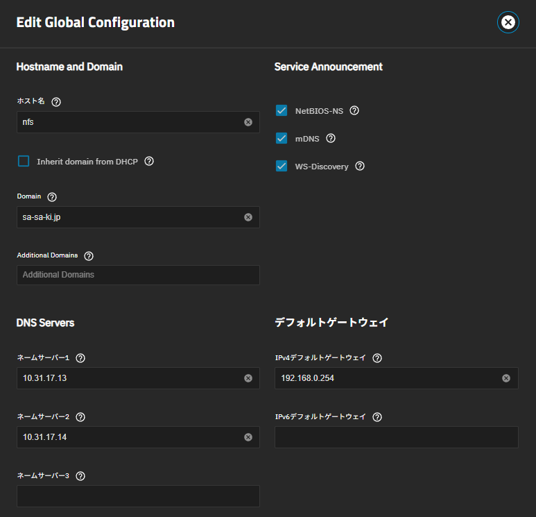Screen dimensions: 536x517
Task: Clear ネームサーバー1 address 10.31.17.13
Action: (x=248, y=378)
